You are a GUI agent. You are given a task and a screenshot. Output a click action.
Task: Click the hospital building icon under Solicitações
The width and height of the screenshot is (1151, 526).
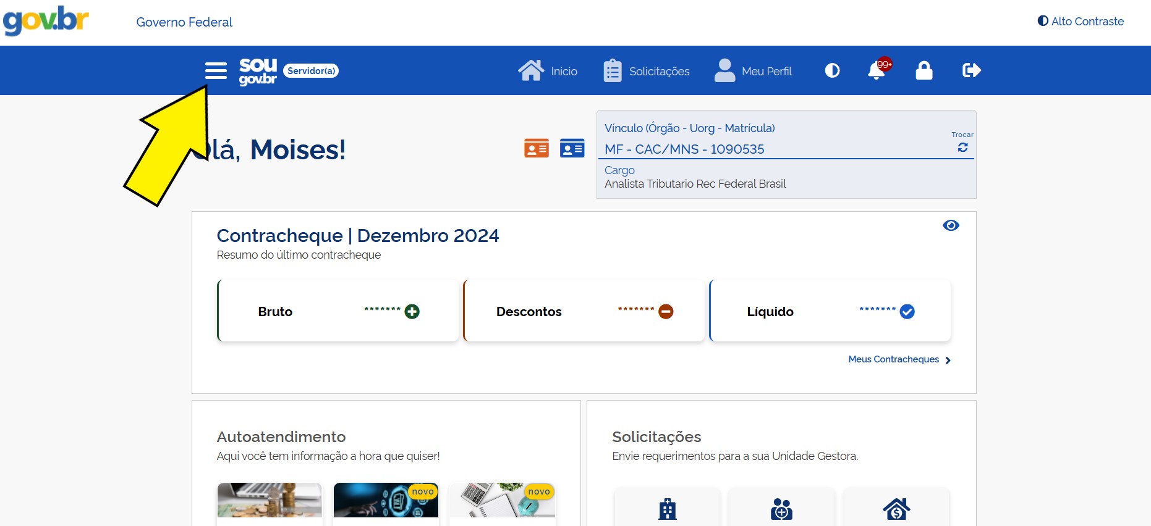click(x=667, y=509)
